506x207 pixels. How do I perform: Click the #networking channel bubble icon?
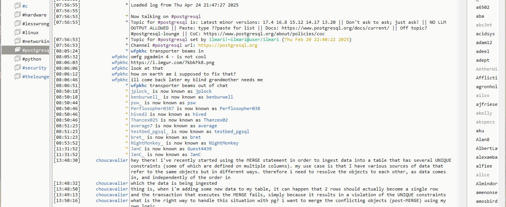(x=17, y=41)
